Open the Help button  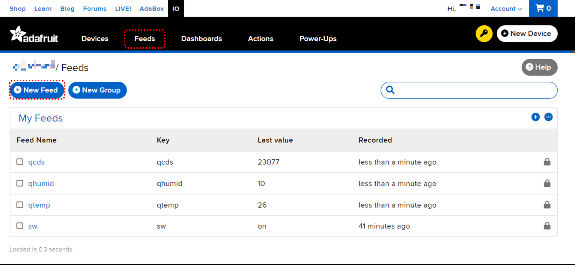tap(539, 67)
